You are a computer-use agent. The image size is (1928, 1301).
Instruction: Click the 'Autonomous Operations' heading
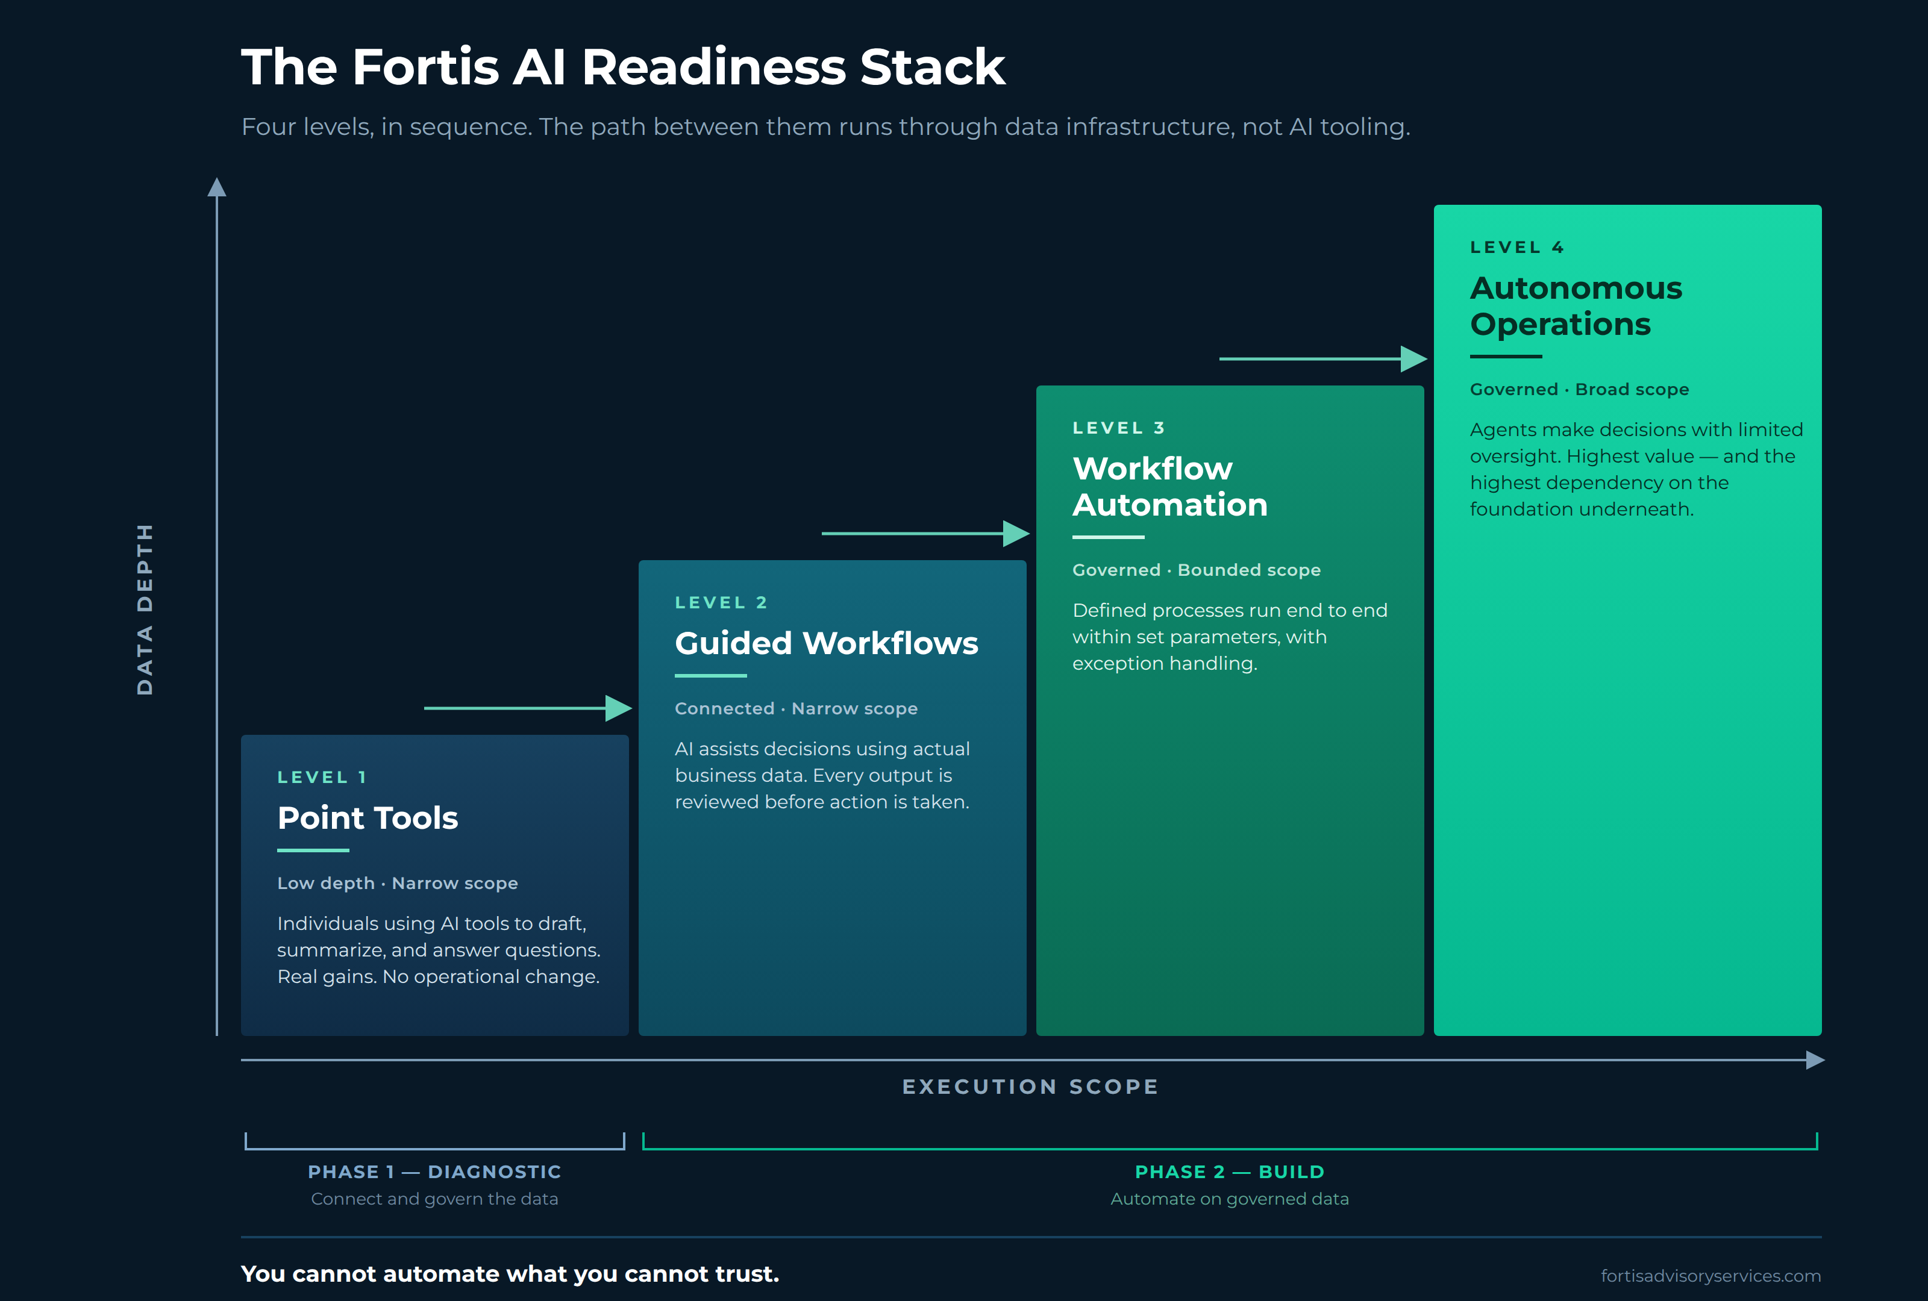pyautogui.click(x=1576, y=306)
